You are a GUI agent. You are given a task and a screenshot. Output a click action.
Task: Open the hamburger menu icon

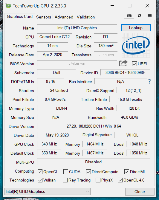pyautogui.click(x=149, y=15)
